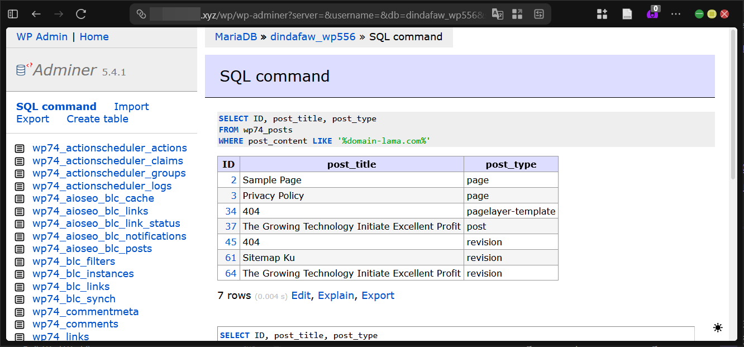The image size is (744, 347).
Task: Reload the page with the refresh icon
Action: 81,14
